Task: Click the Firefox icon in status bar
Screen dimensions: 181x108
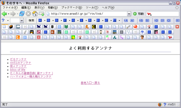Action: click(x=160, y=105)
